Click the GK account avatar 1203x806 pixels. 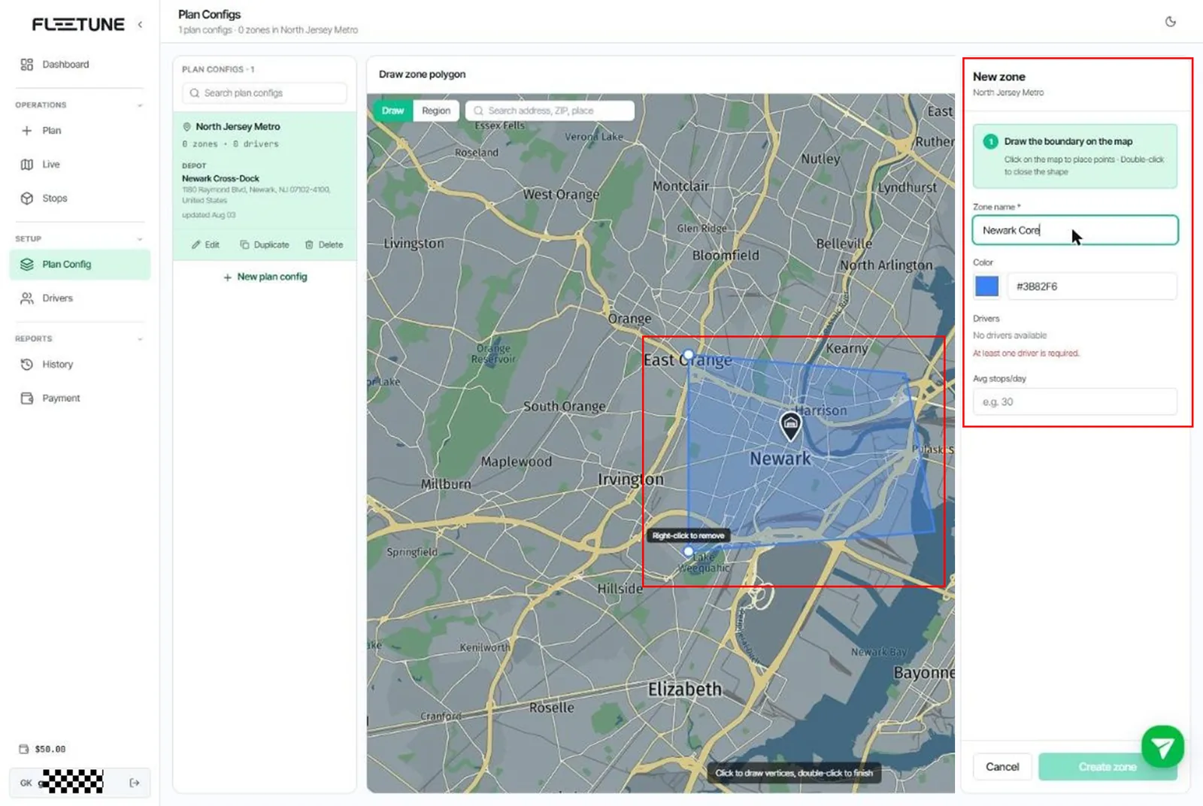coord(26,783)
